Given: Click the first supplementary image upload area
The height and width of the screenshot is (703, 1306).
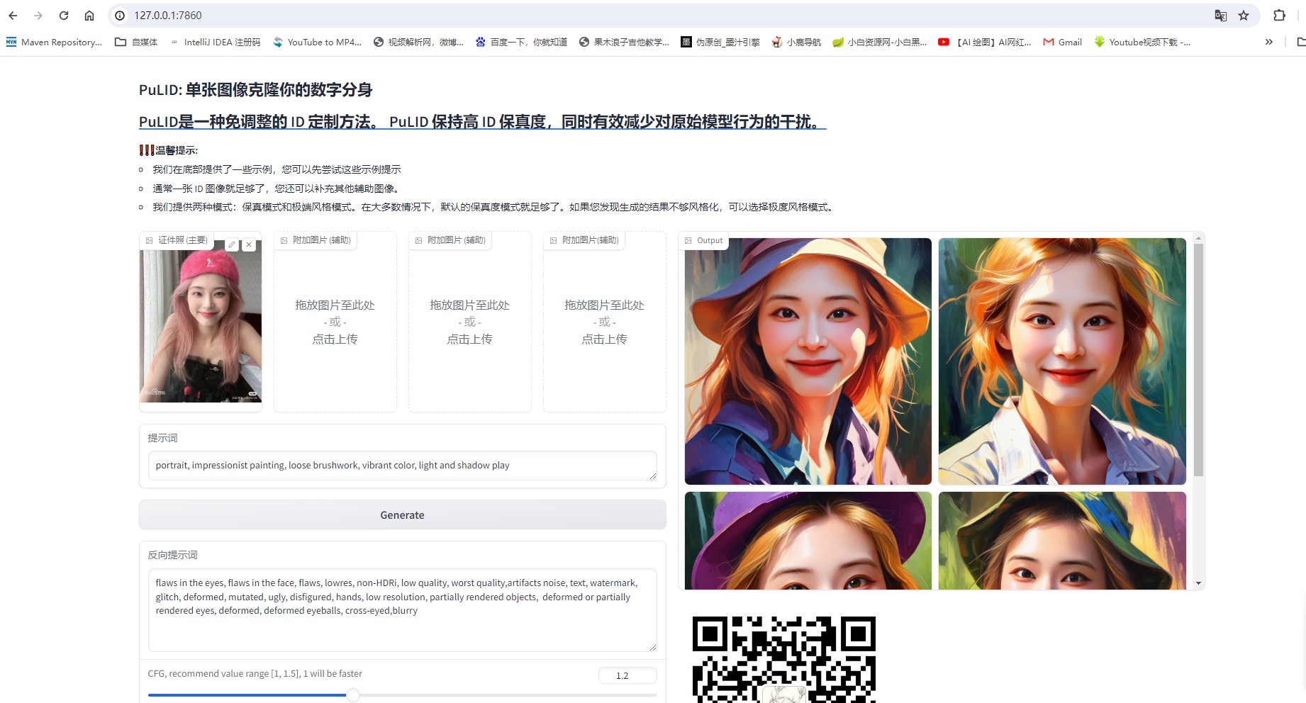Looking at the screenshot, I should pyautogui.click(x=335, y=322).
